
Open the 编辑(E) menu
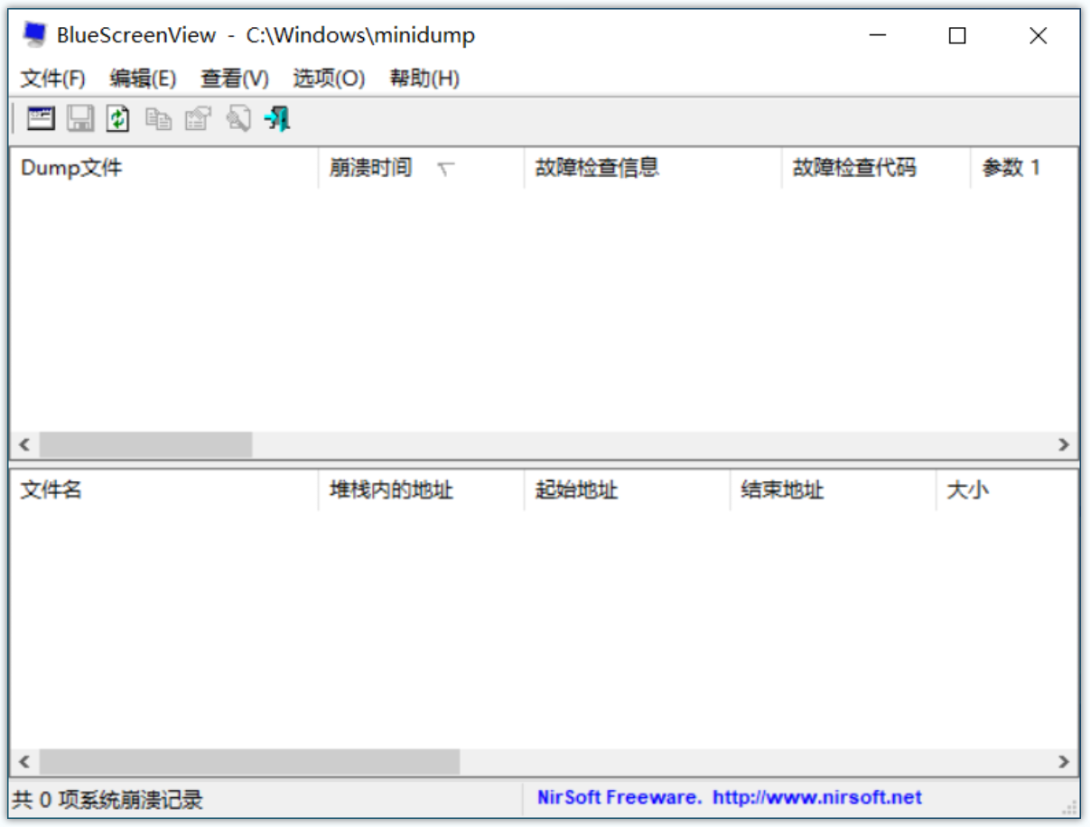click(x=143, y=79)
